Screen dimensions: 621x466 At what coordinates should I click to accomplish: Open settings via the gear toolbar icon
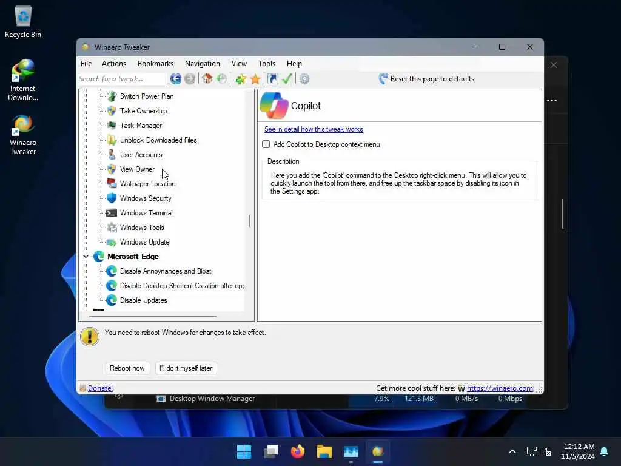pos(304,79)
